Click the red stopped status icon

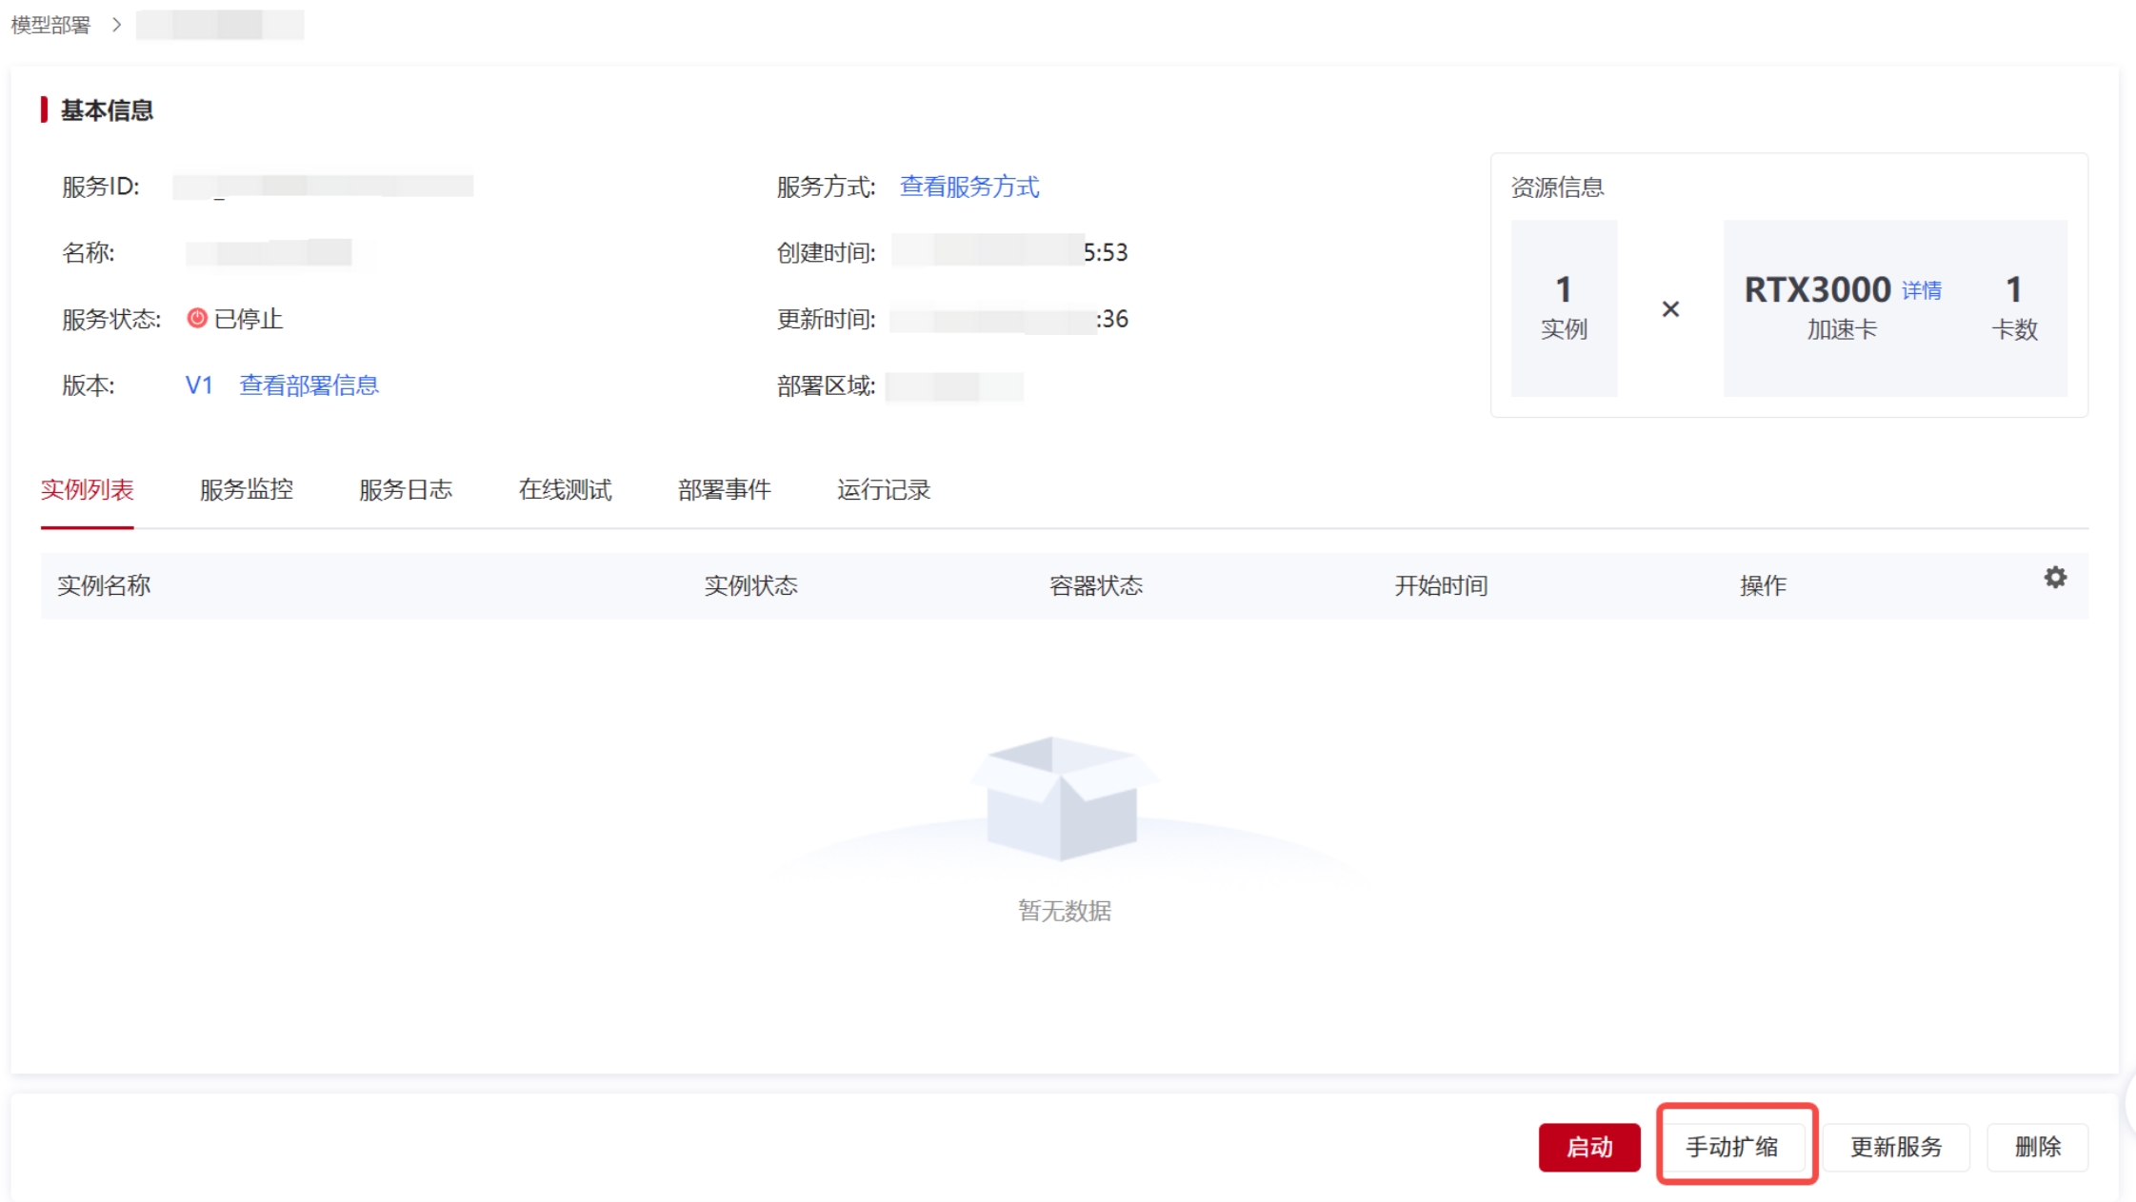click(x=197, y=318)
